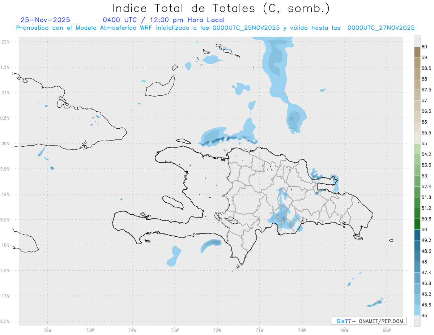Click the "68W" longitude axis label

click(x=386, y=330)
